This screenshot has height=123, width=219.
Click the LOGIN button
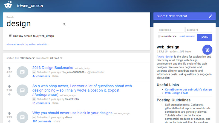click(x=204, y=37)
